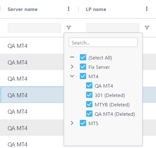Uncheck the Fix Server checkbox
Screen dimensions: 156x148
83,67
